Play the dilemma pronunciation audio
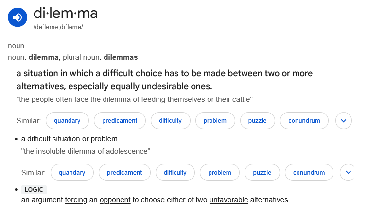 18,18
